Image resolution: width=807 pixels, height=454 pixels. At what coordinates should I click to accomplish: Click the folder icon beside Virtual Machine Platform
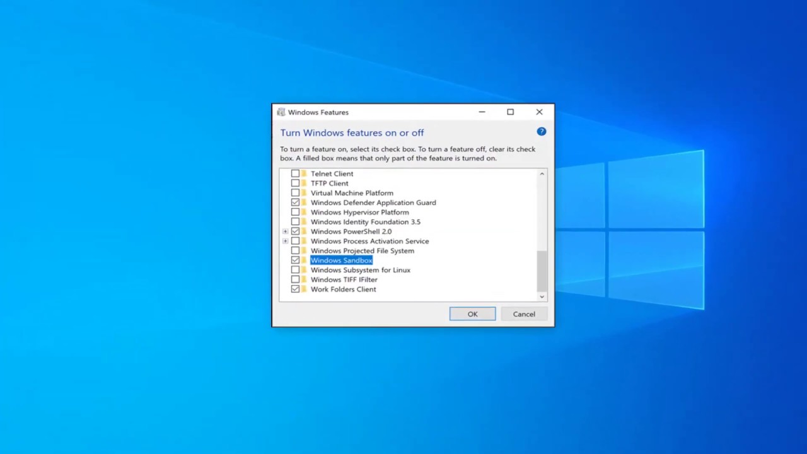[x=304, y=193]
